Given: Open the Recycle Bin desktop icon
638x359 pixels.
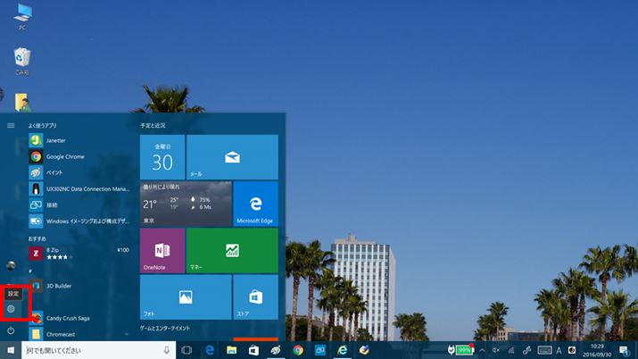Looking at the screenshot, I should tap(21, 61).
